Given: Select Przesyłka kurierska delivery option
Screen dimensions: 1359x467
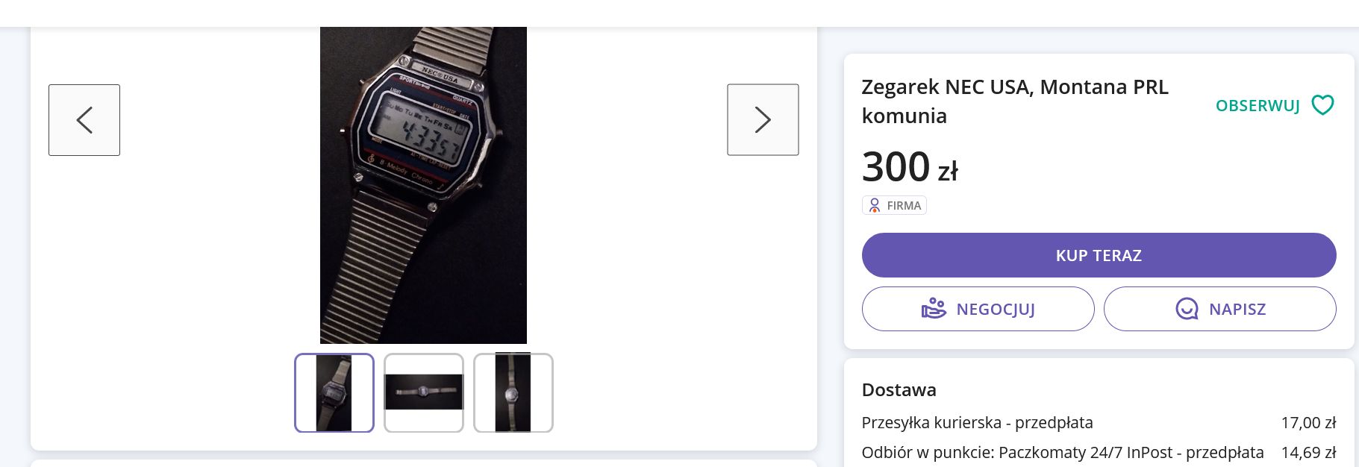Looking at the screenshot, I should [x=978, y=422].
